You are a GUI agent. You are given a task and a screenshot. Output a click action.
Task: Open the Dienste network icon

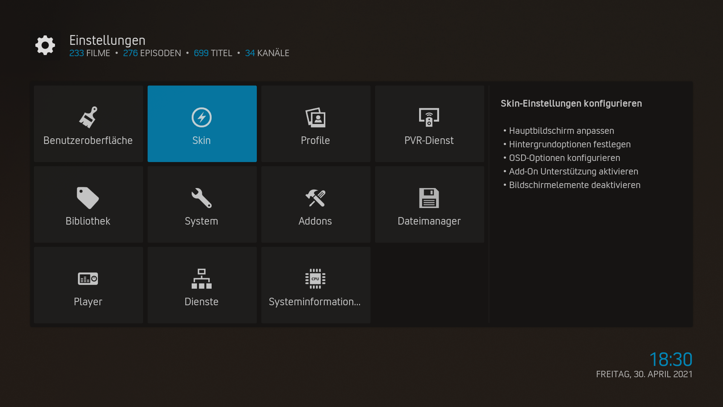click(x=201, y=278)
